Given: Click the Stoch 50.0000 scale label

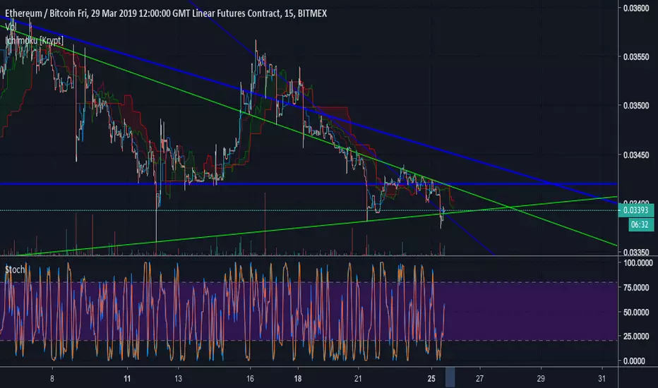Looking at the screenshot, I should coord(636,313).
